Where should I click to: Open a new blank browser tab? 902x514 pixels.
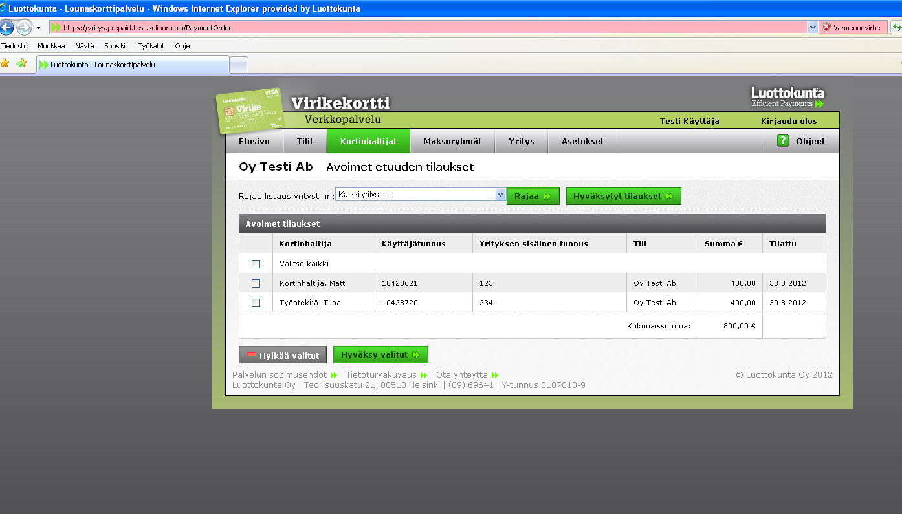pyautogui.click(x=239, y=65)
